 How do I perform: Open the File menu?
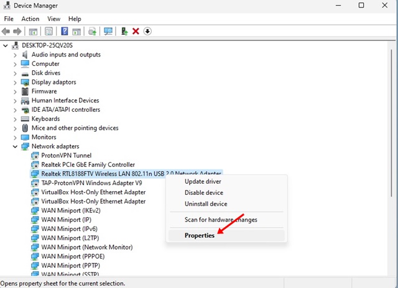(9, 19)
